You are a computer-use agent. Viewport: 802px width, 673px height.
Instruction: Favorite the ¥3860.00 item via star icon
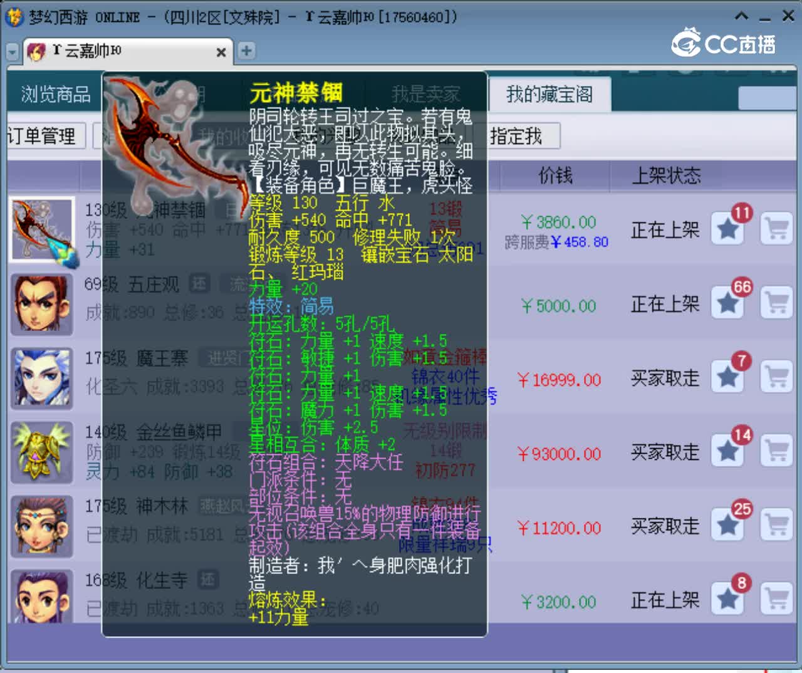(727, 229)
